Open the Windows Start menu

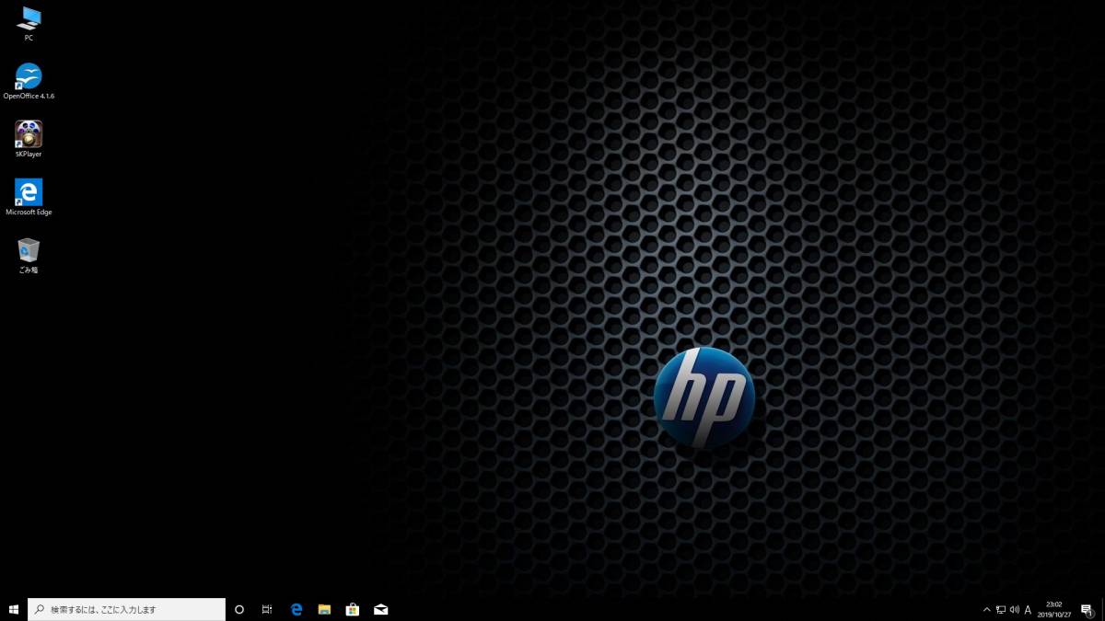[x=14, y=609]
